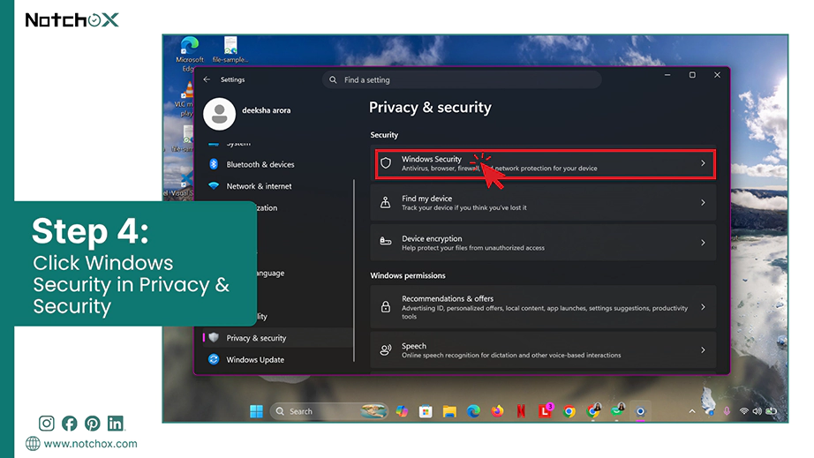
Task: Click the battery tray icon
Action: click(772, 411)
